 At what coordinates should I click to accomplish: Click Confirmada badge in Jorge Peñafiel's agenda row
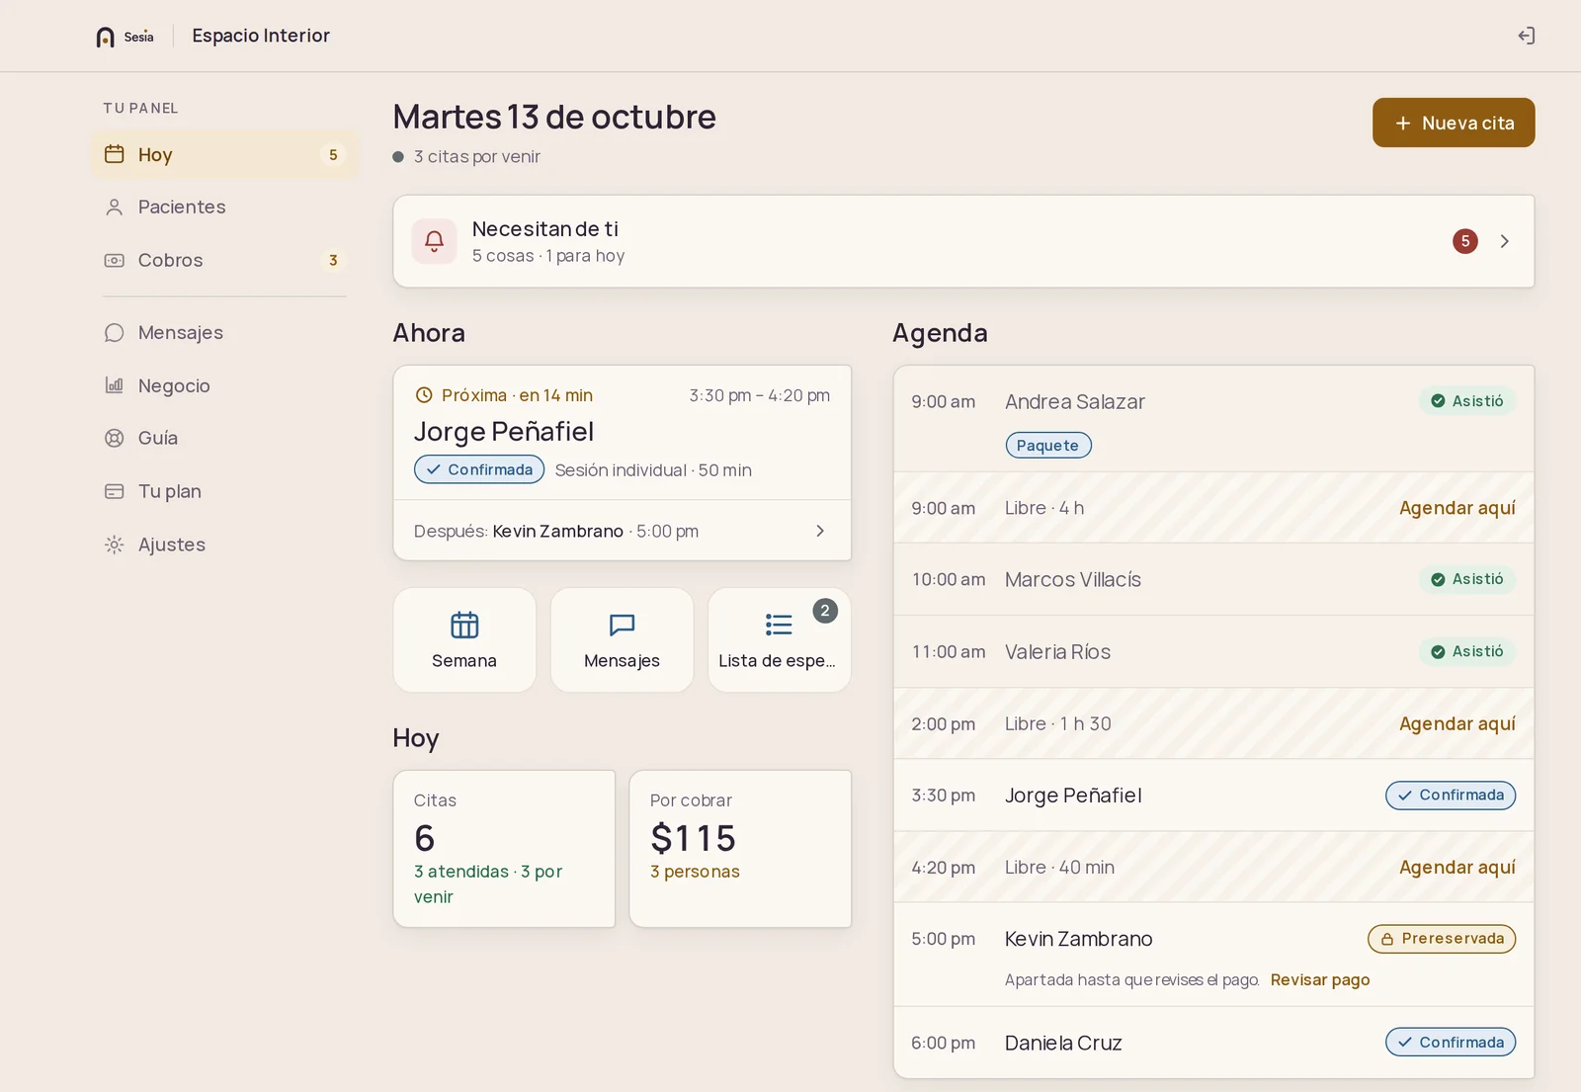click(x=1451, y=796)
